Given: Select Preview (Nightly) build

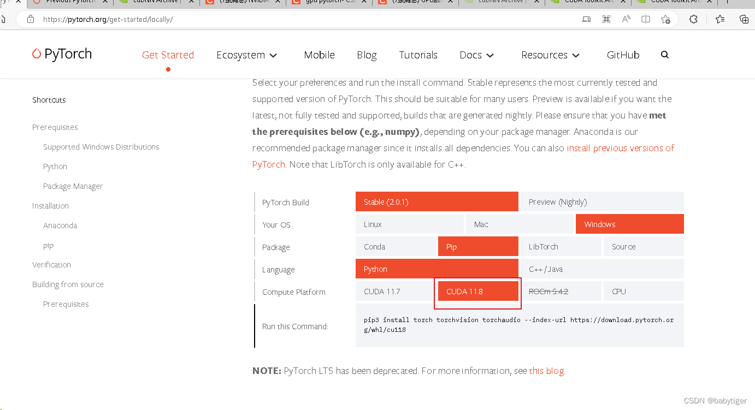Looking at the screenshot, I should pos(602,201).
